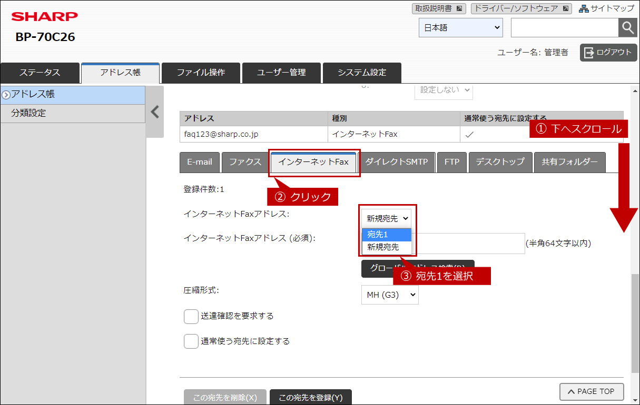Screen dimensions: 640x405
Task: Select the E-mail destination tab
Action: click(200, 162)
